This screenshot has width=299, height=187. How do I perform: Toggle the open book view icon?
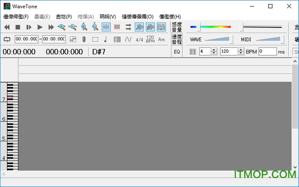(161, 27)
